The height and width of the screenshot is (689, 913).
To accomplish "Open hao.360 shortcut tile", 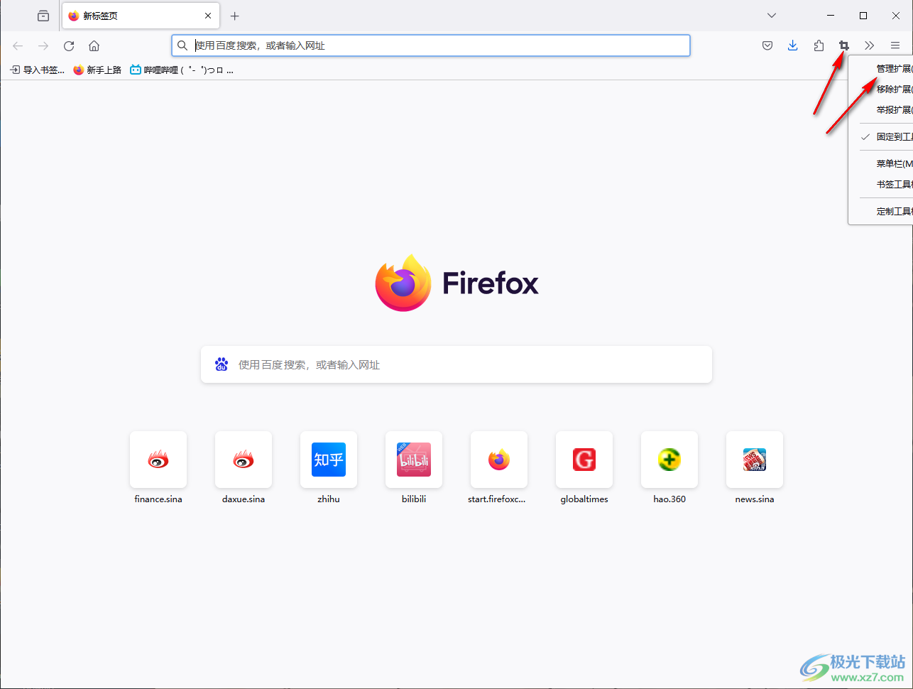I will [x=669, y=460].
